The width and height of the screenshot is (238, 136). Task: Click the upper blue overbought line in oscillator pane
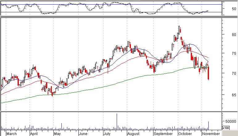pos(111,5)
